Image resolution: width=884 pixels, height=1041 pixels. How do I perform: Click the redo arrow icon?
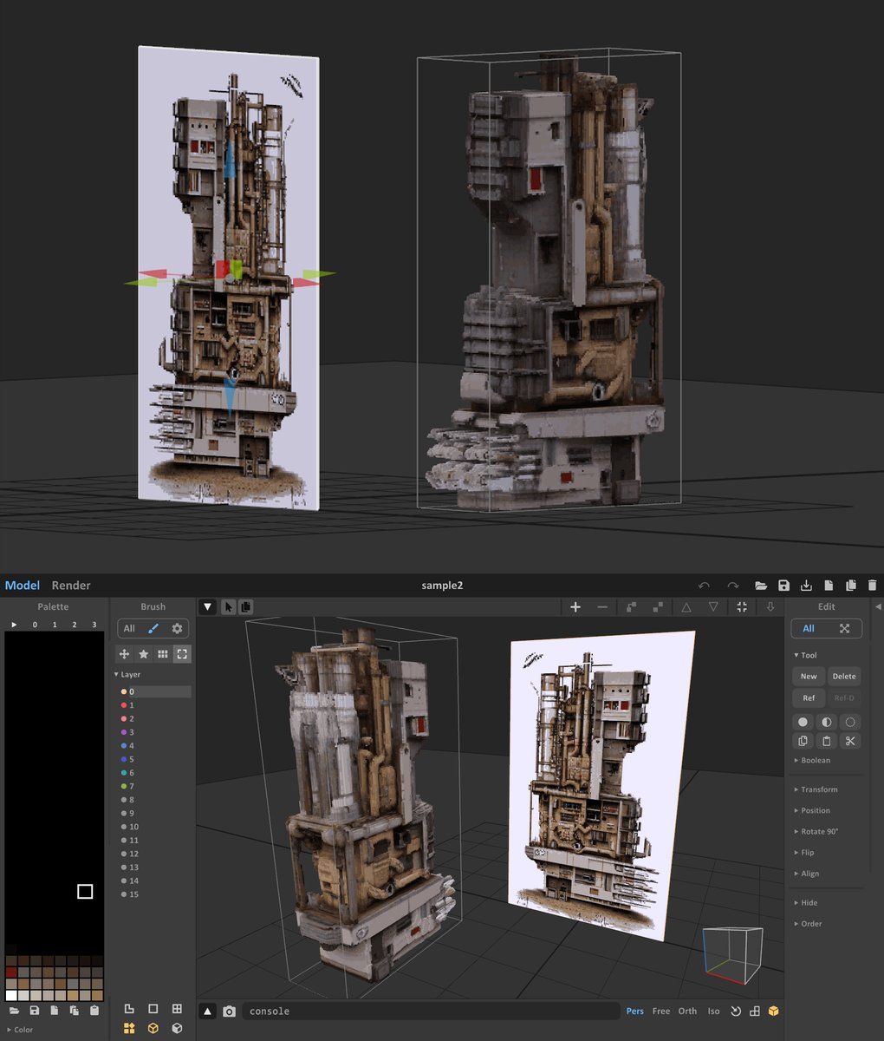tap(733, 586)
